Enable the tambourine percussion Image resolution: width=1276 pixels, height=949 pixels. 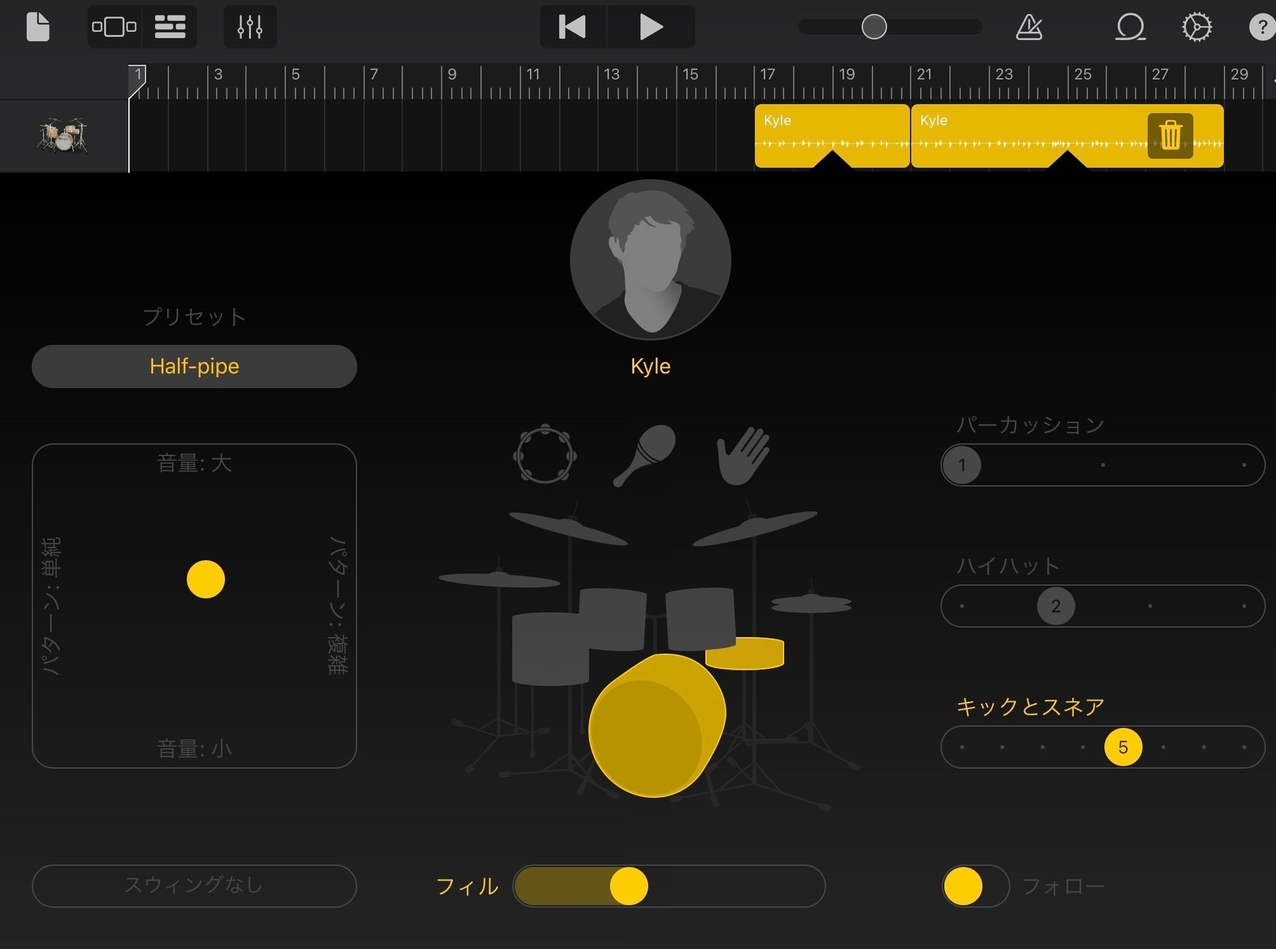[x=545, y=454]
